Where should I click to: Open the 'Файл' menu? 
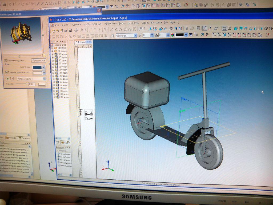(57, 25)
